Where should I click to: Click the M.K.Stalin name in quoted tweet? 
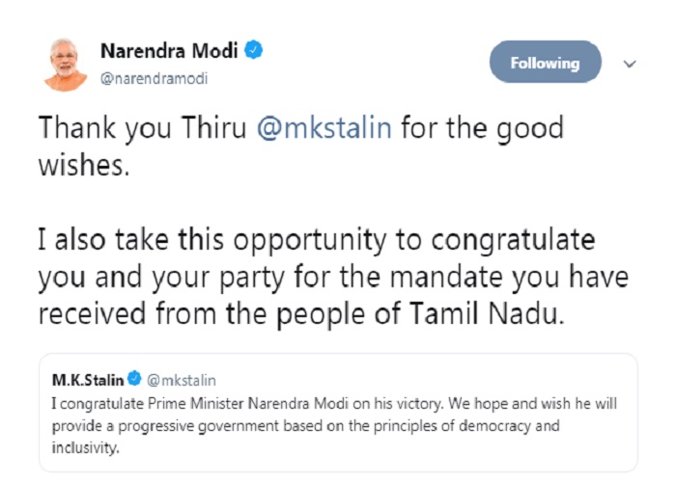pyautogui.click(x=88, y=380)
